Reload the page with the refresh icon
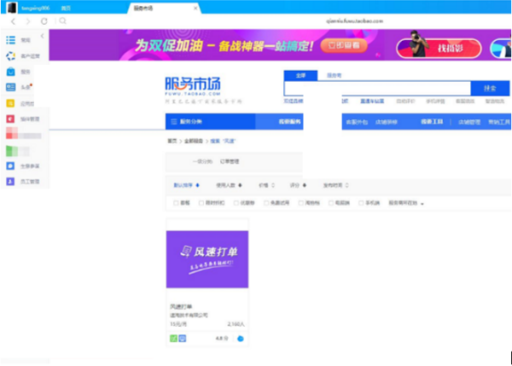This screenshot has width=512, height=366. pyautogui.click(x=45, y=20)
